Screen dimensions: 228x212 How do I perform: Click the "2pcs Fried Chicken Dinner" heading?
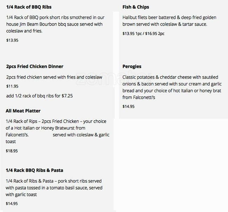pos(35,66)
